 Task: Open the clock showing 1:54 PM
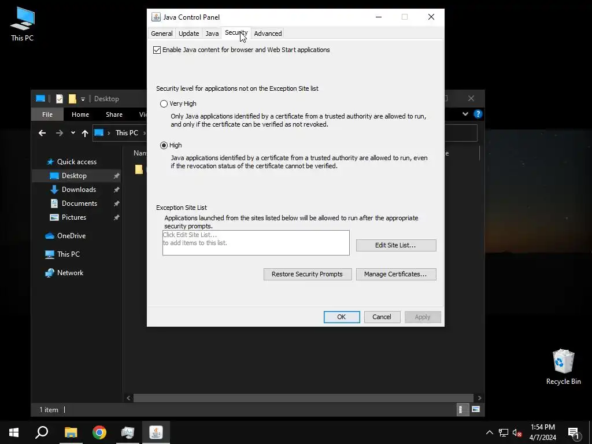click(543, 432)
